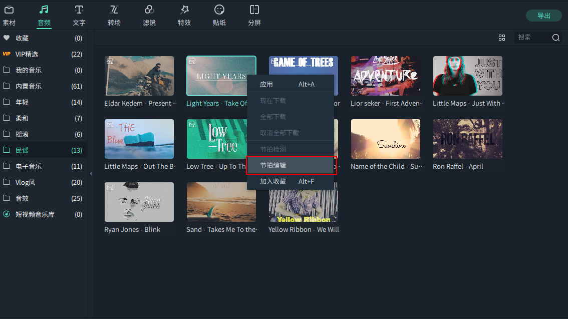Viewport: 568px width, 319px height.
Task: Choose 应用 from context menu
Action: tap(266, 84)
